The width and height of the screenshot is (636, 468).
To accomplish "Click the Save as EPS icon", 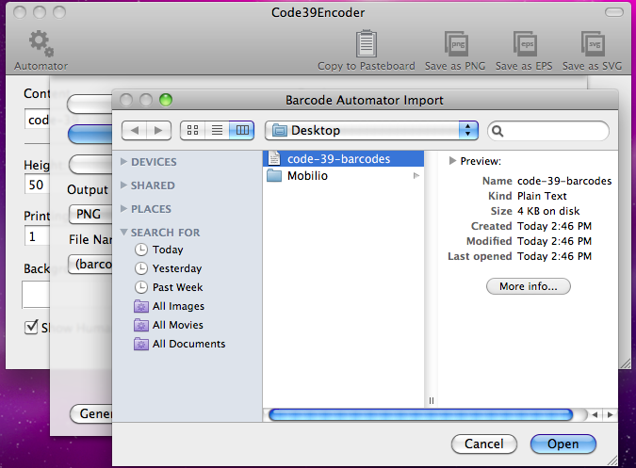I will tap(525, 43).
